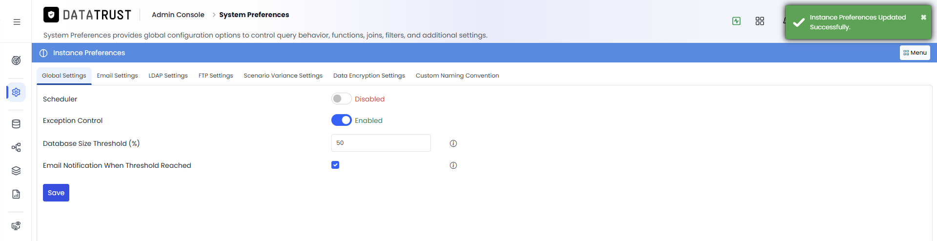Click the Save button
This screenshot has width=937, height=241.
point(56,193)
